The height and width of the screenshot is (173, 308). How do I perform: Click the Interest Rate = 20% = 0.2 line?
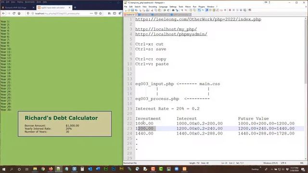tap(167, 109)
